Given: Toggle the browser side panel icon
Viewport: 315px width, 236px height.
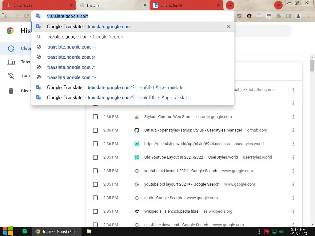Looking at the screenshot, I should click(x=289, y=16).
